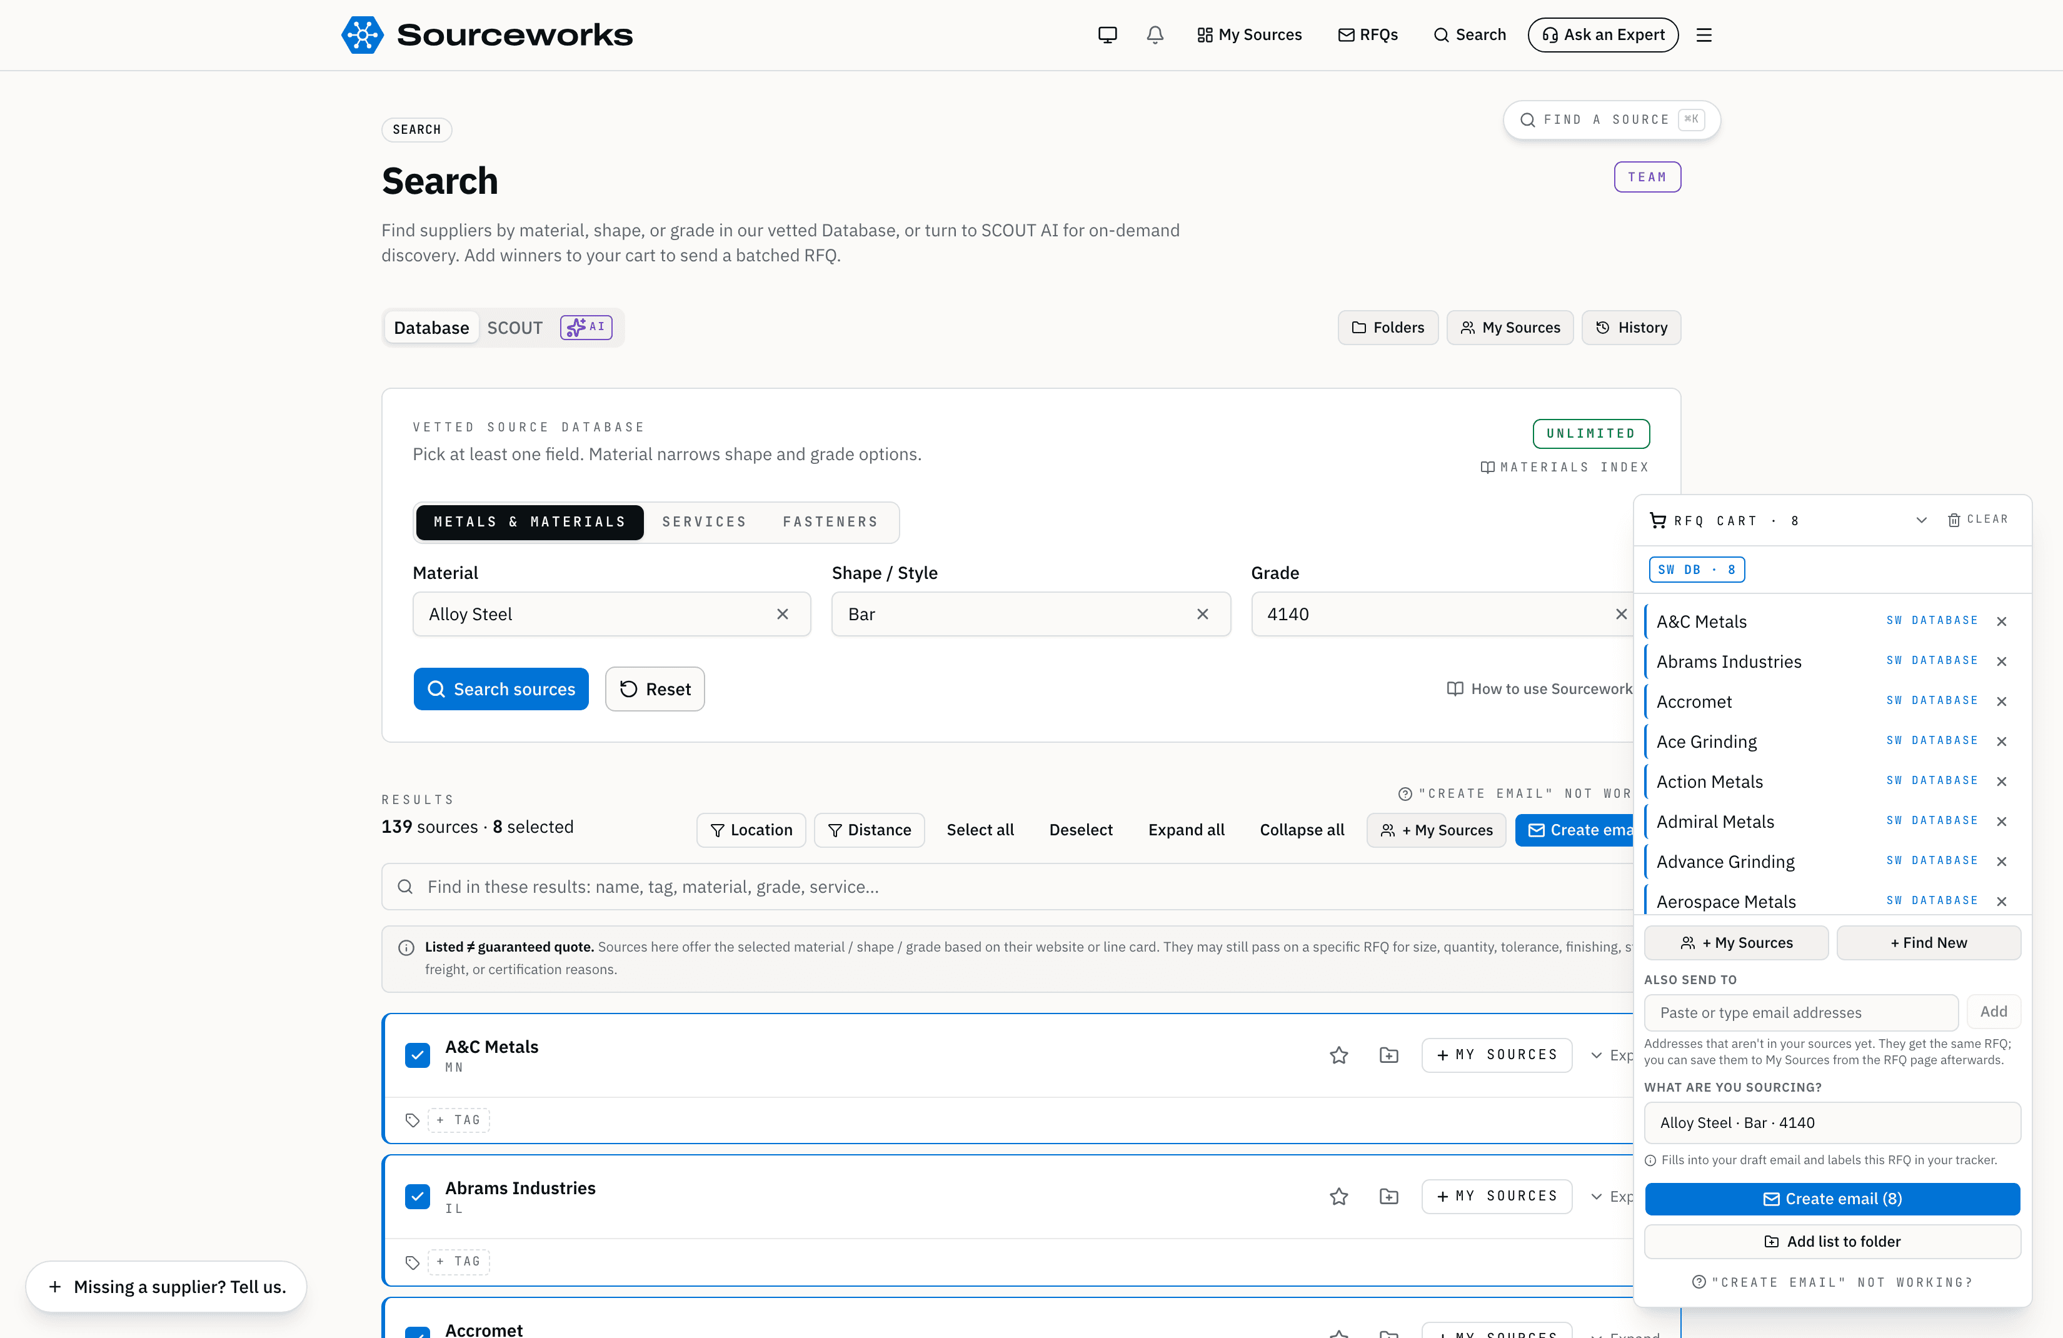
Task: Clear the Alloy Steel material field
Action: (x=782, y=614)
